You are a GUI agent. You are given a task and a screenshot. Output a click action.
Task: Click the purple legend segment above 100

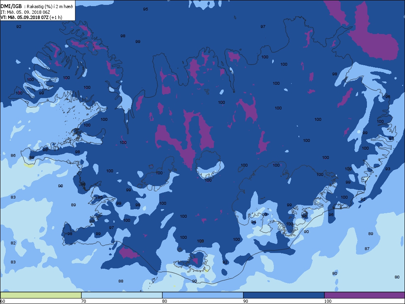(x=364, y=295)
